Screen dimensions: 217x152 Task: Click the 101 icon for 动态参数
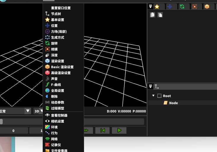pos(47,102)
